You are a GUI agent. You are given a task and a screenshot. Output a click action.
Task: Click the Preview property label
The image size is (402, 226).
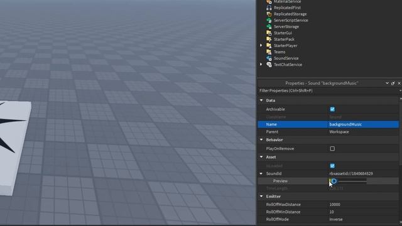tap(280, 181)
